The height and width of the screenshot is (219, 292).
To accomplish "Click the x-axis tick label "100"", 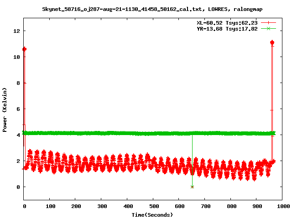I will [x=51, y=206].
